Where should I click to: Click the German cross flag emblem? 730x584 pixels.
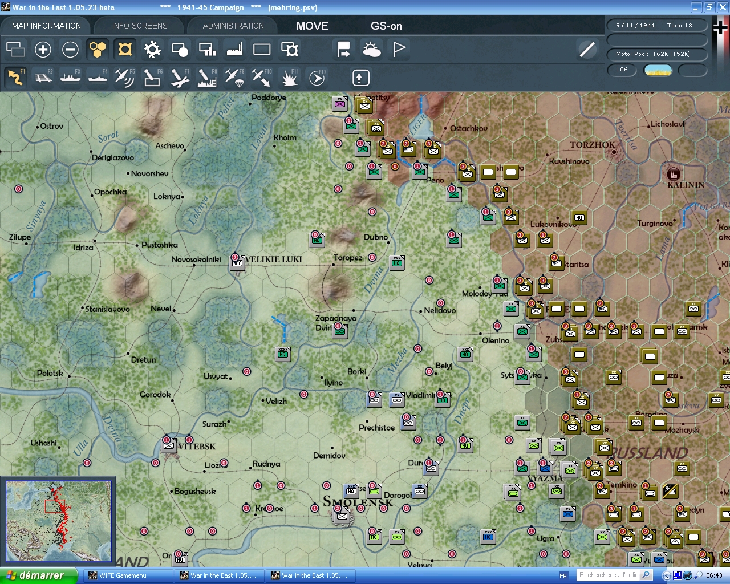coord(720,27)
